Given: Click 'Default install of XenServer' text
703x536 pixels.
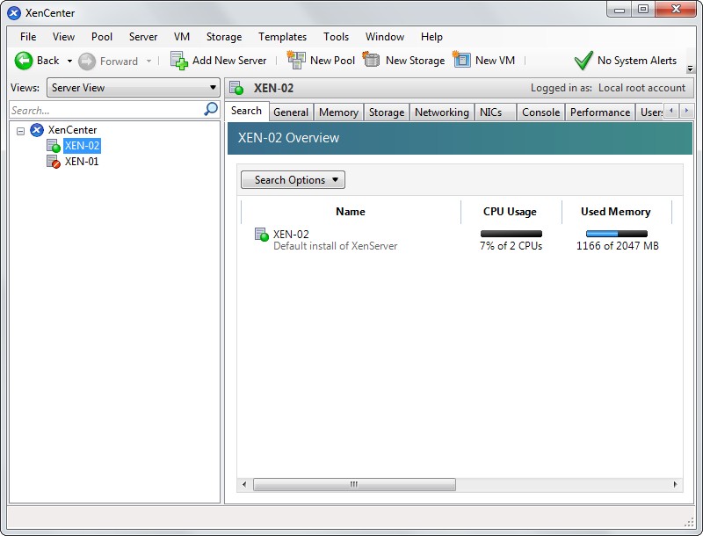Looking at the screenshot, I should click(x=336, y=246).
